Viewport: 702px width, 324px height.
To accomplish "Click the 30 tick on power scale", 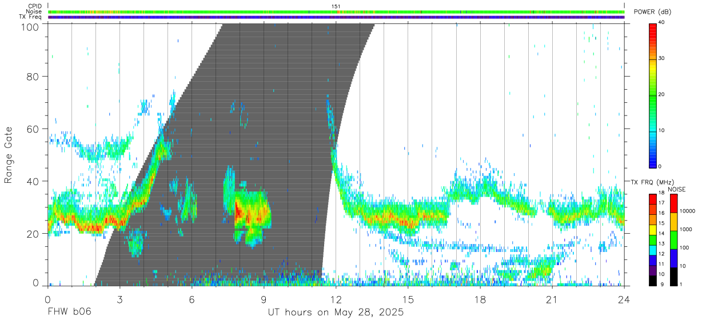I will (661, 59).
